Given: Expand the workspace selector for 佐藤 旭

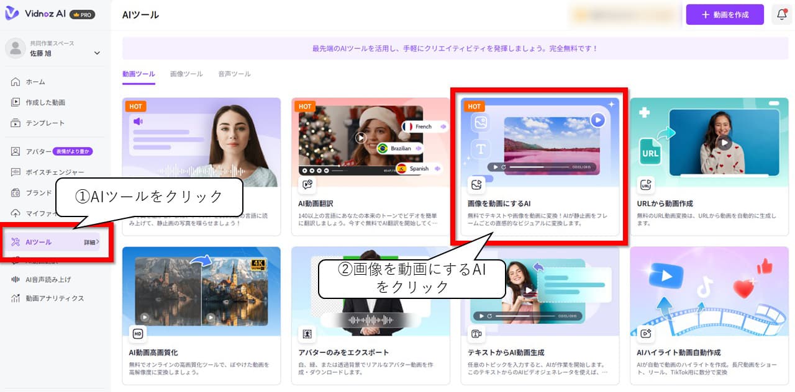Looking at the screenshot, I should 96,53.
